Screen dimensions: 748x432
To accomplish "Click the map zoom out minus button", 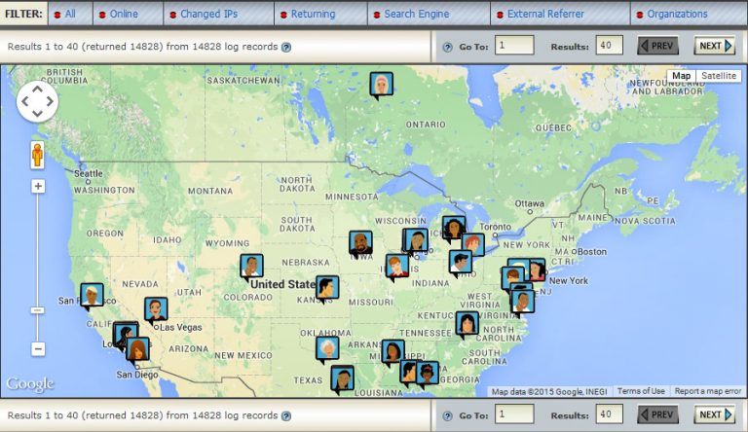I will [38, 348].
